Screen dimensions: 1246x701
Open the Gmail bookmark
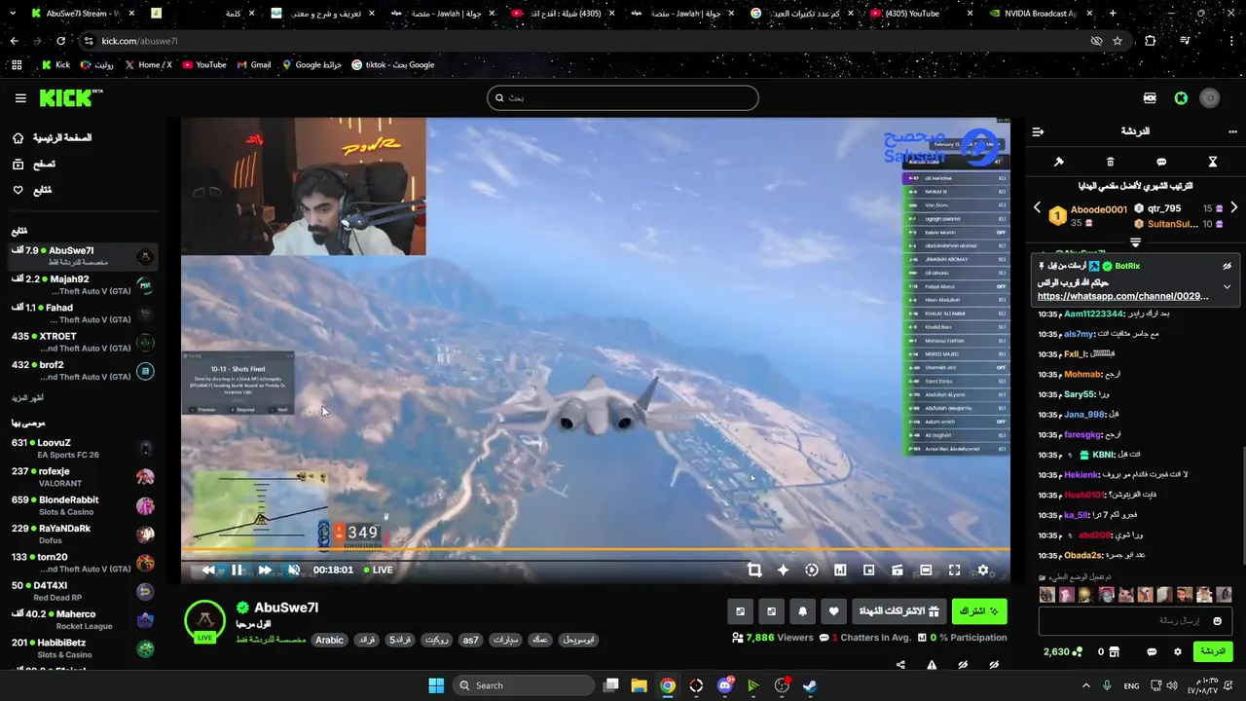coord(253,65)
